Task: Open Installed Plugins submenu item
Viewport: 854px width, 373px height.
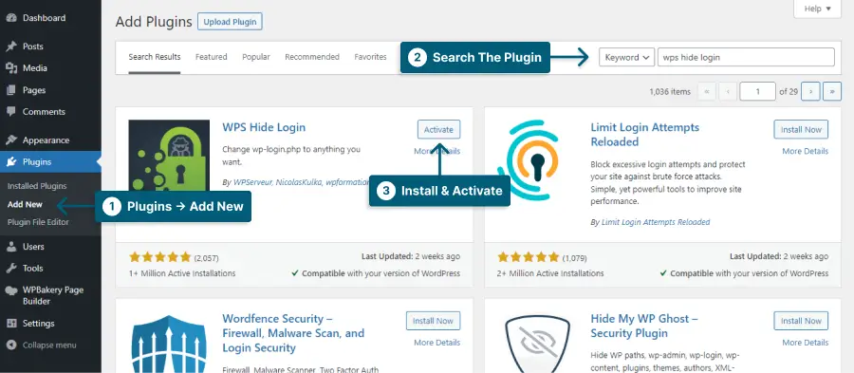Action: [x=37, y=186]
